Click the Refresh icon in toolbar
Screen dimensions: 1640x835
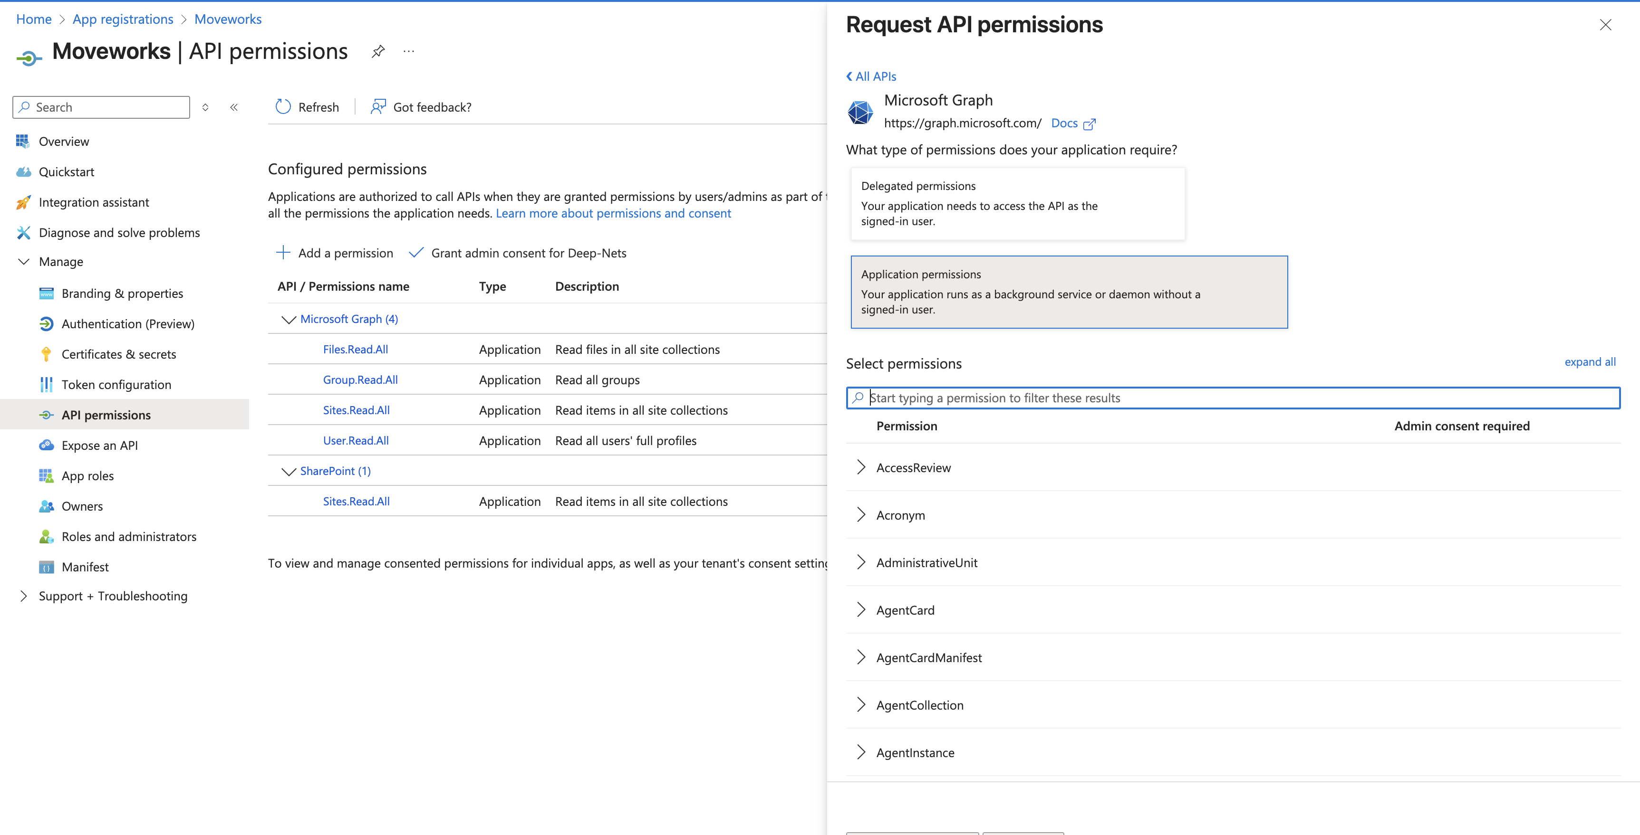283,107
